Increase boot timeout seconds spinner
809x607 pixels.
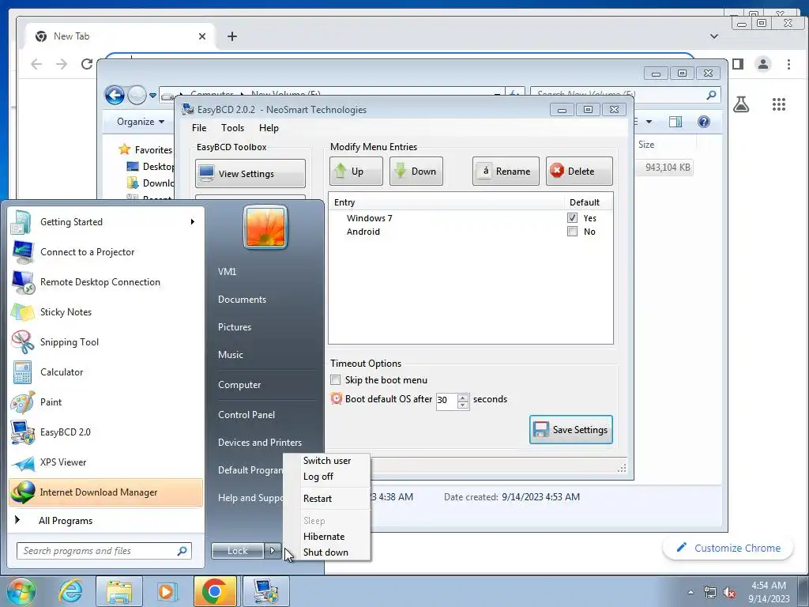click(x=463, y=397)
